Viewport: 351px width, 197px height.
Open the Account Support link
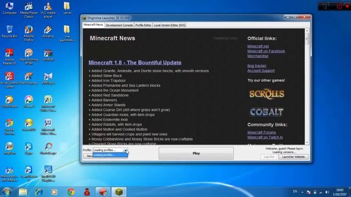coord(261,71)
